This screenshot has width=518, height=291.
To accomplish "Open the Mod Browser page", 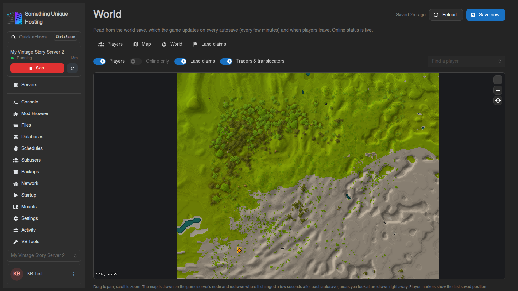I will click(44, 113).
